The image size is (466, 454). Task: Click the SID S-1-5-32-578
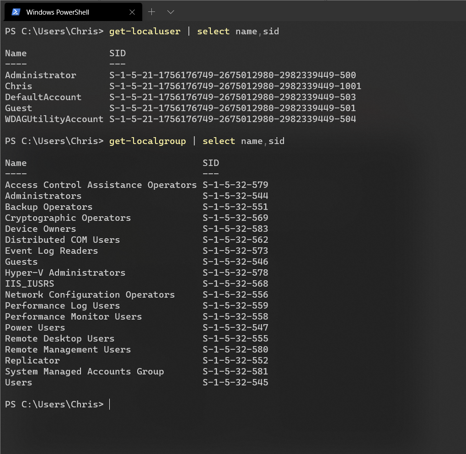coord(236,273)
